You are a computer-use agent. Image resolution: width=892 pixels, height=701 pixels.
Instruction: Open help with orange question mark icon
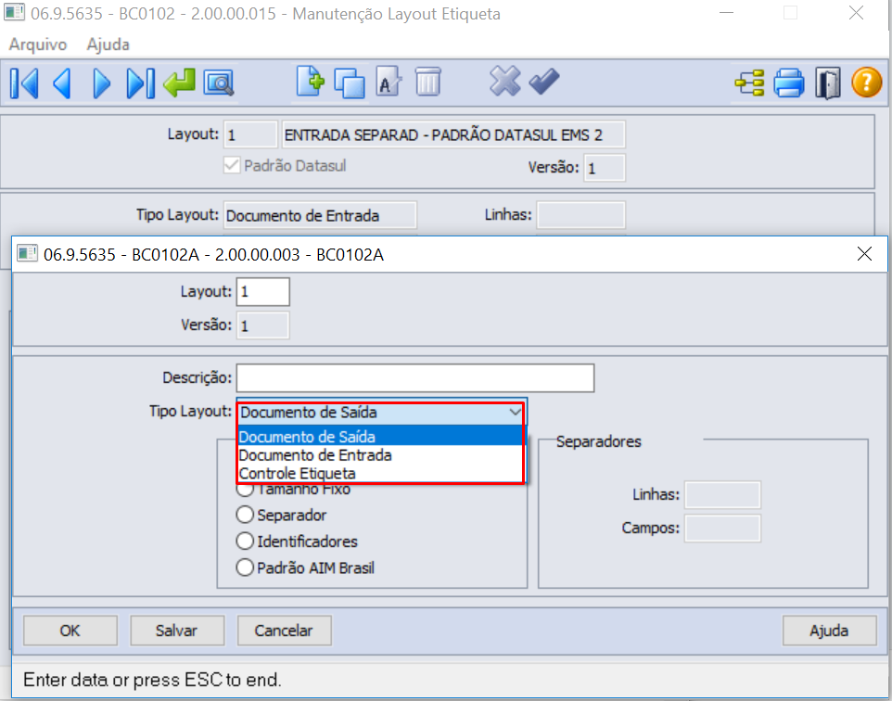tap(866, 82)
